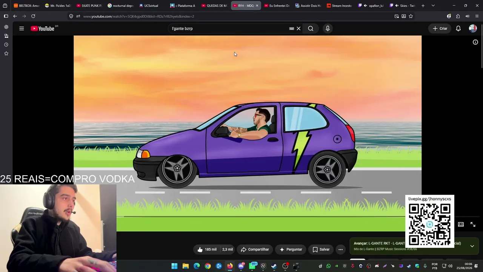This screenshot has height=272, width=483.
Task: Switch to the SKATE PUNK tab
Action: [x=89, y=6]
